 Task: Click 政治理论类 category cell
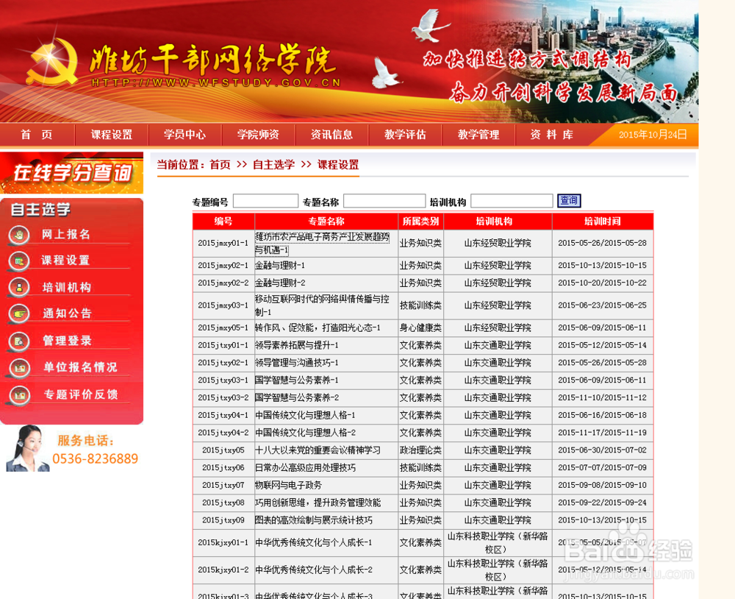point(420,450)
